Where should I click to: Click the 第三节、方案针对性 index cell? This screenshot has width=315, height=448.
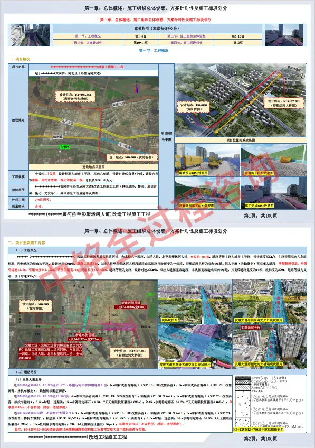(x=88, y=43)
